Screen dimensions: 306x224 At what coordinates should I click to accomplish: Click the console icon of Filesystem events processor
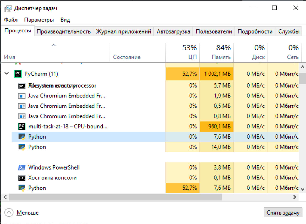(22, 86)
